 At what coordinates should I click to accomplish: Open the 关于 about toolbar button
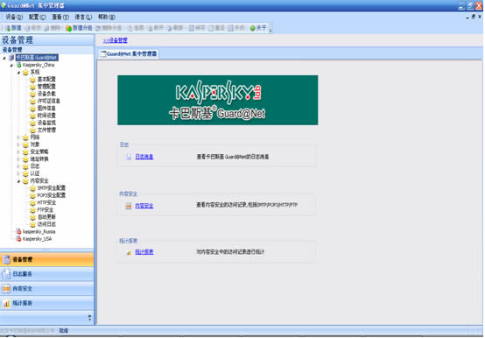click(x=258, y=28)
